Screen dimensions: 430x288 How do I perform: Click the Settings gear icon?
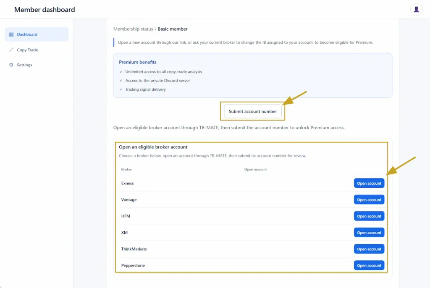[11, 65]
